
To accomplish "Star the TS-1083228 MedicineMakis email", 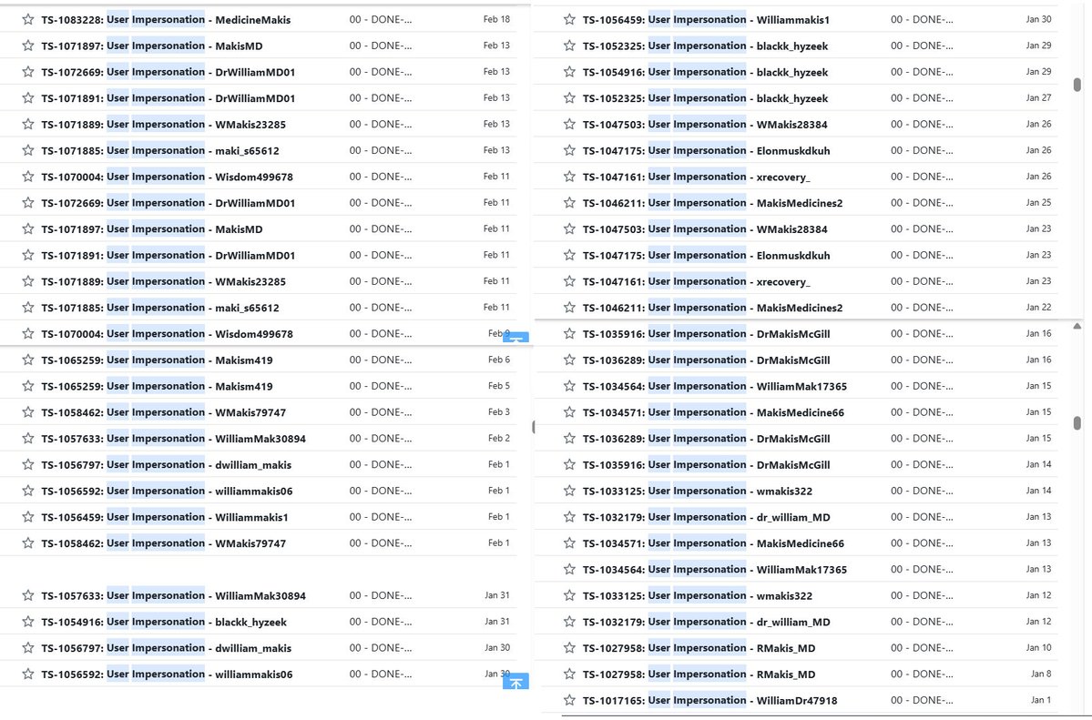I will click(28, 19).
